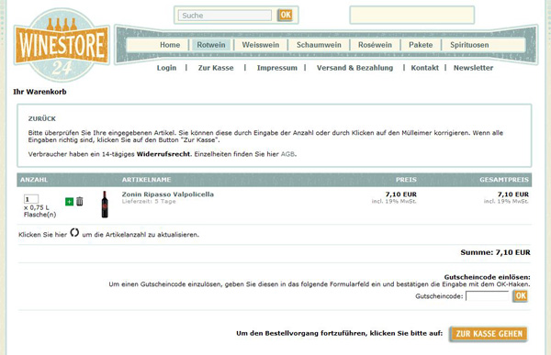Viewport: 551px width, 355px height.
Task: Click the OK button next to the search box
Action: point(285,15)
